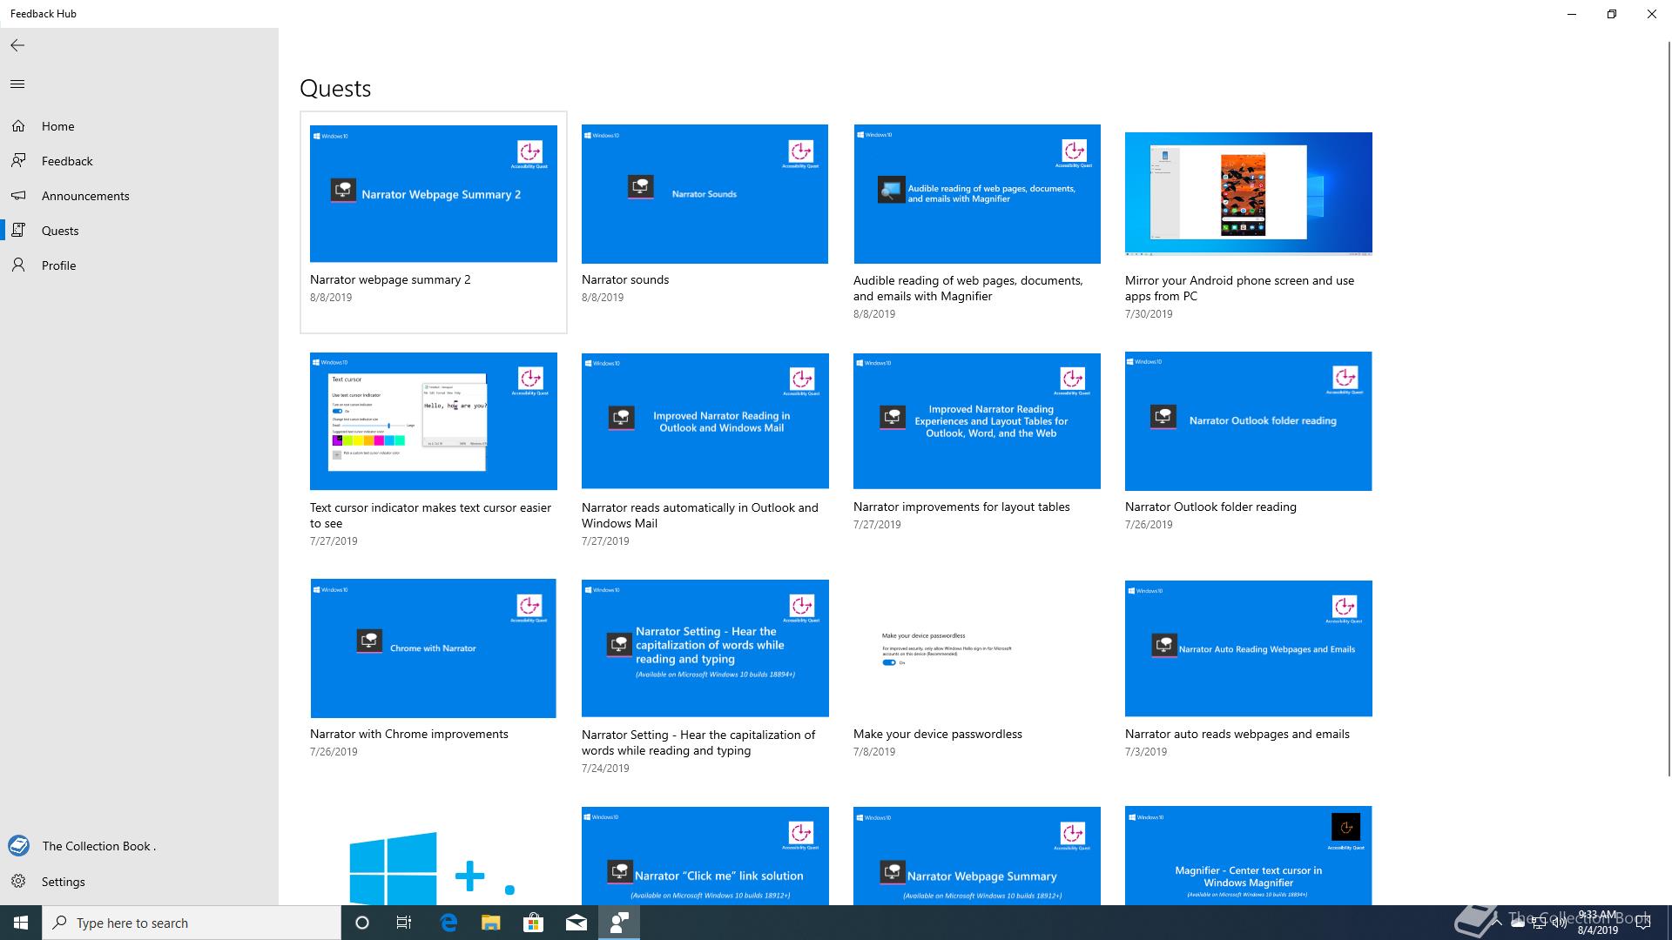This screenshot has width=1672, height=940.
Task: Click the vertical scrollbar on the right
Action: coord(1668,409)
